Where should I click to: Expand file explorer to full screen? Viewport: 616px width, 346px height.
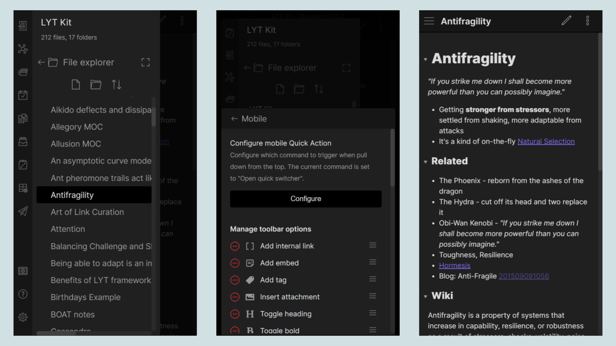tap(145, 62)
